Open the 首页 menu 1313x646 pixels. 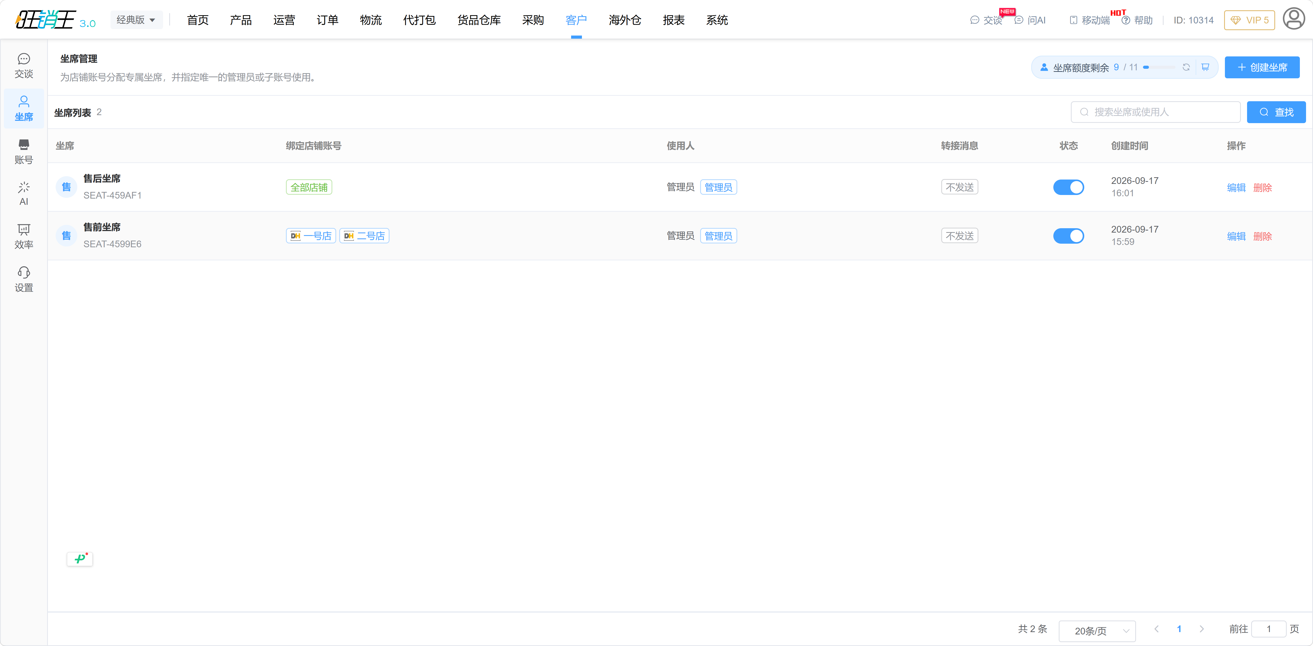tap(198, 20)
